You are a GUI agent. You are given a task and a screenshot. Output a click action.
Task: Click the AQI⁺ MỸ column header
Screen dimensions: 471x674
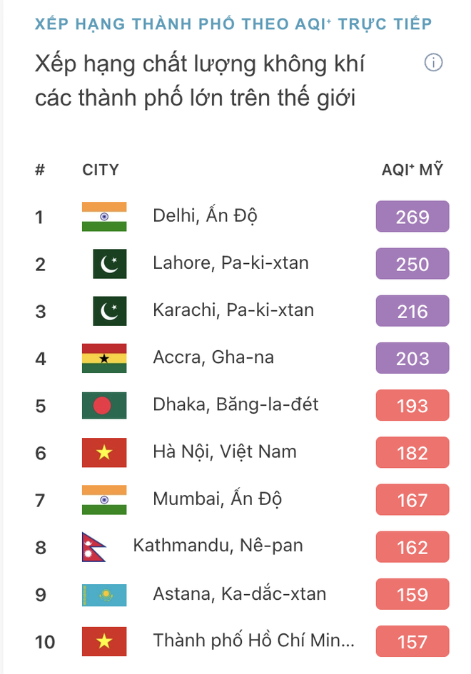(x=412, y=170)
